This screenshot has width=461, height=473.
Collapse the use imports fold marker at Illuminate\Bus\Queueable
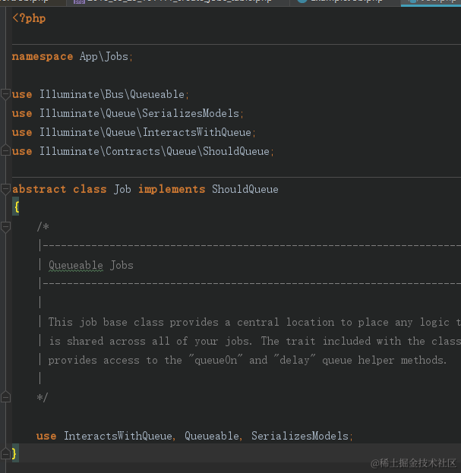(x=5, y=94)
